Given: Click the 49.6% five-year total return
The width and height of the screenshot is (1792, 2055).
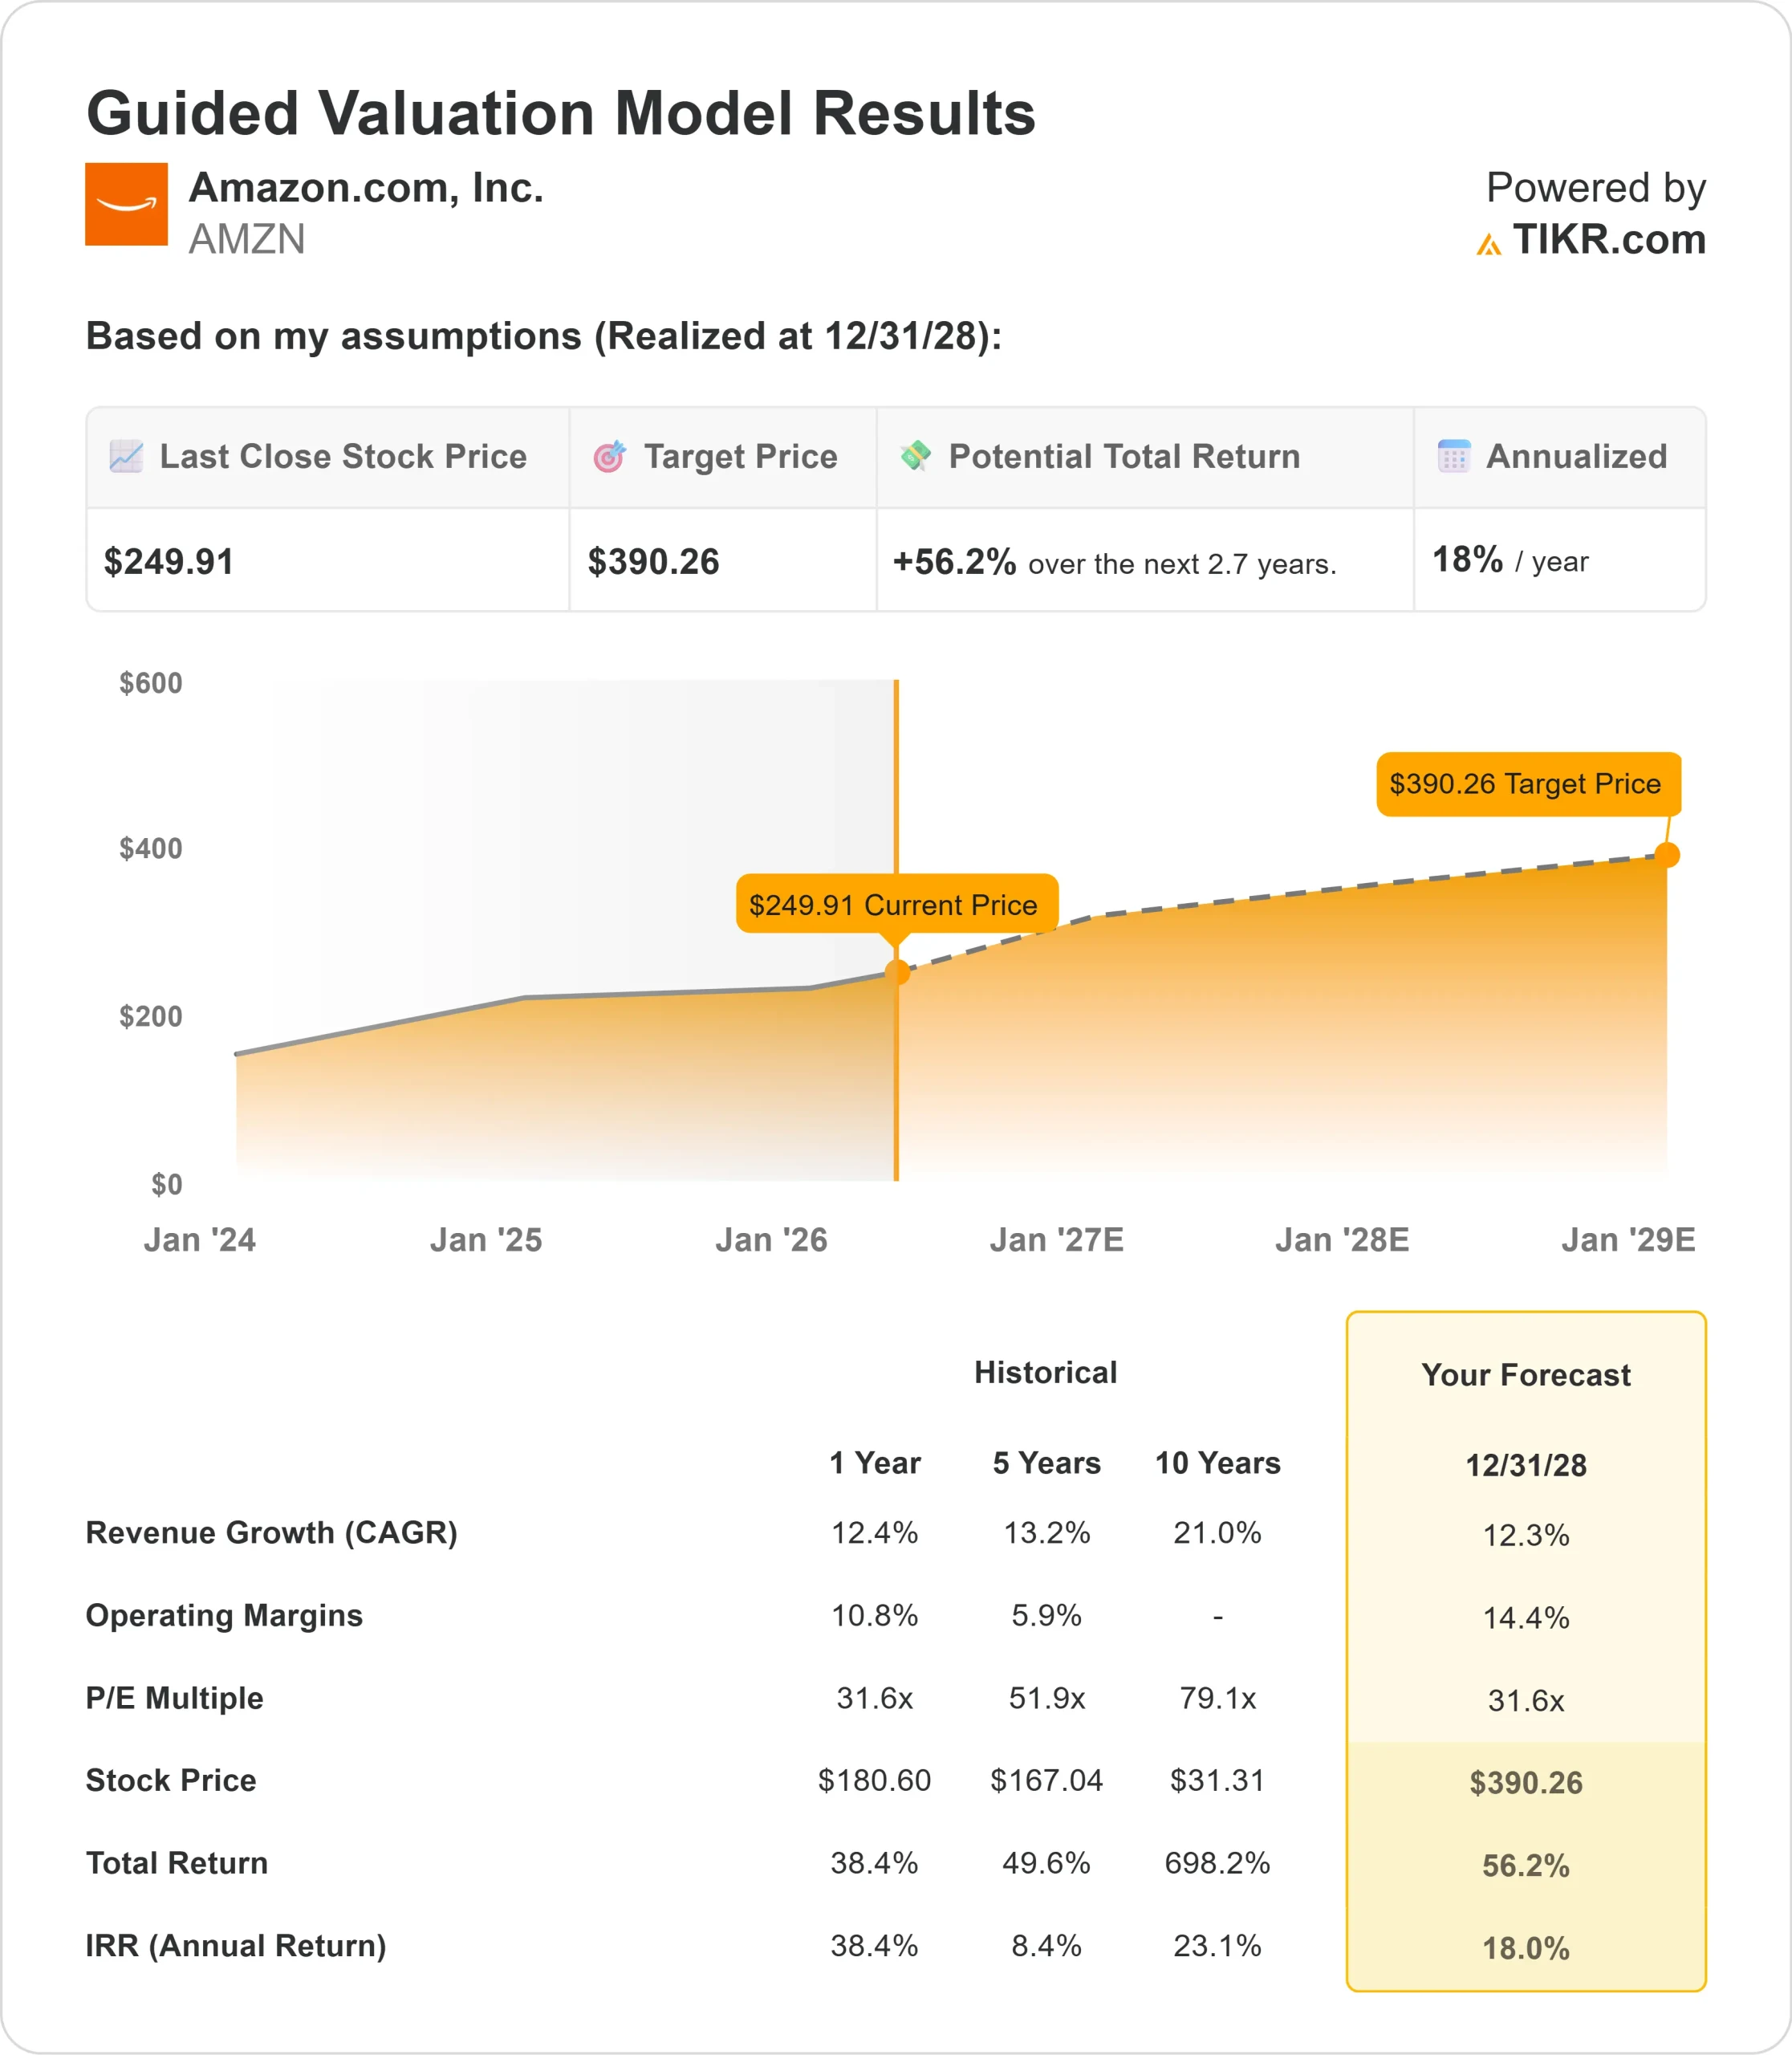Looking at the screenshot, I should (x=1047, y=1863).
